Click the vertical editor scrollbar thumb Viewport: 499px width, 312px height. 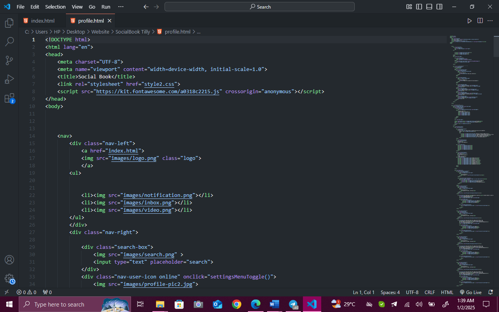tap(496, 46)
